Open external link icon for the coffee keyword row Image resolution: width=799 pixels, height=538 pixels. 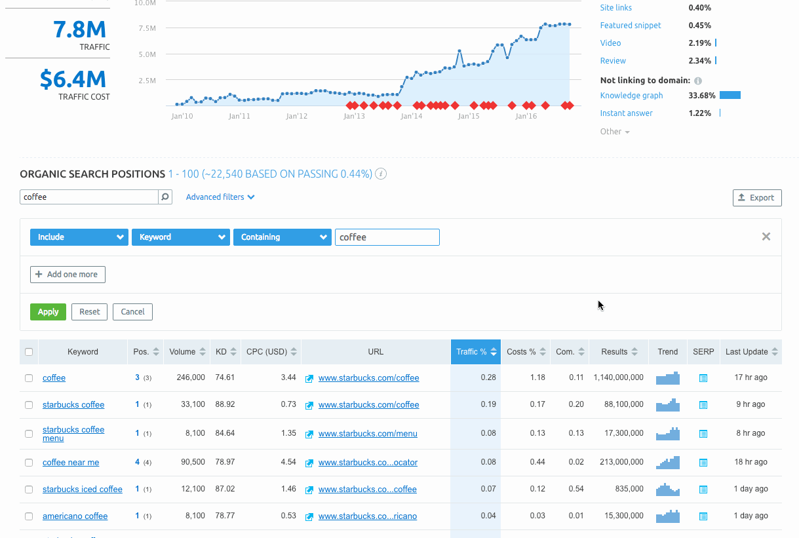(x=310, y=378)
